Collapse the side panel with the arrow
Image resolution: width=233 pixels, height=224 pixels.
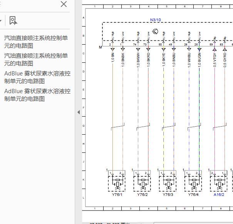tap(79, 112)
